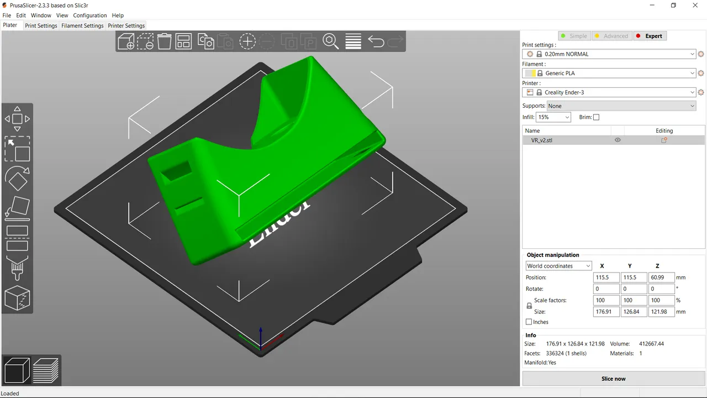Image resolution: width=707 pixels, height=398 pixels.
Task: Toggle visibility eye for VR_v2.stl
Action: [618, 140]
